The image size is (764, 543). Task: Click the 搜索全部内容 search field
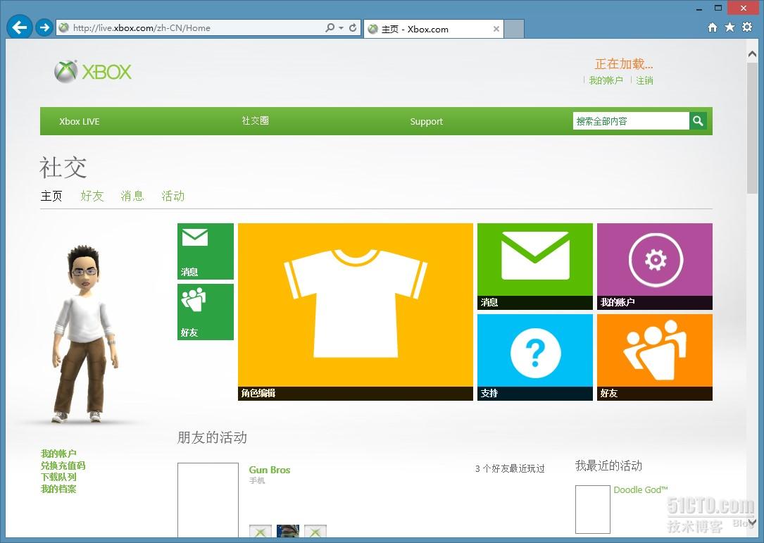(631, 121)
